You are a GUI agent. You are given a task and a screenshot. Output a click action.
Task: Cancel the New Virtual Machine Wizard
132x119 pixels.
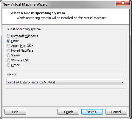pos(116,112)
